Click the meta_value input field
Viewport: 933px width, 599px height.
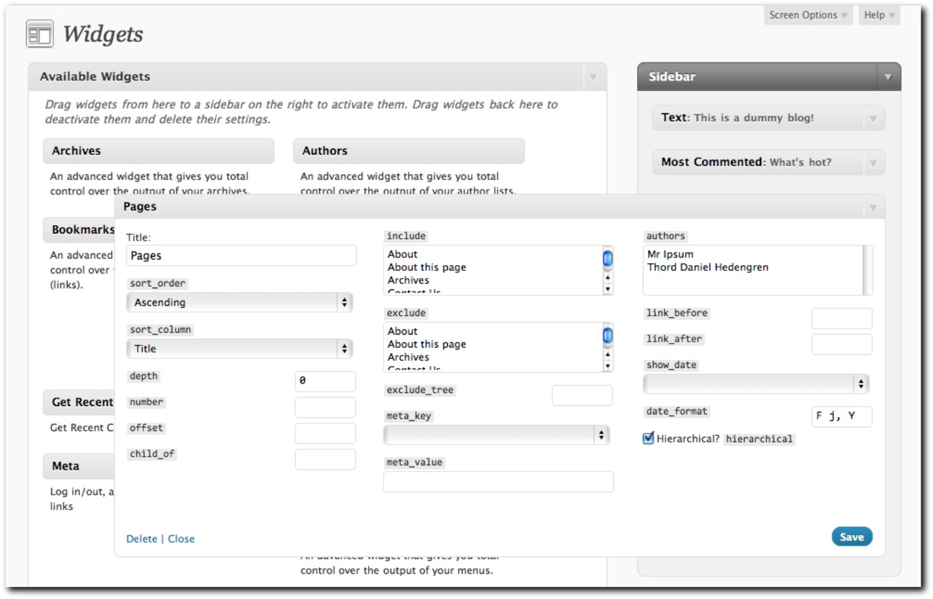[x=499, y=482]
